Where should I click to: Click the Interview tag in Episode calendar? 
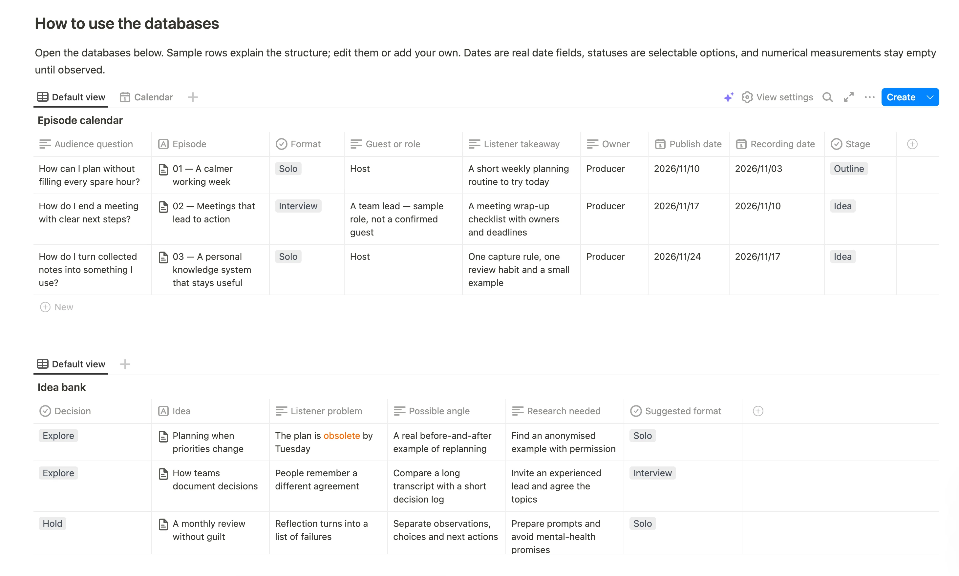pyautogui.click(x=298, y=206)
